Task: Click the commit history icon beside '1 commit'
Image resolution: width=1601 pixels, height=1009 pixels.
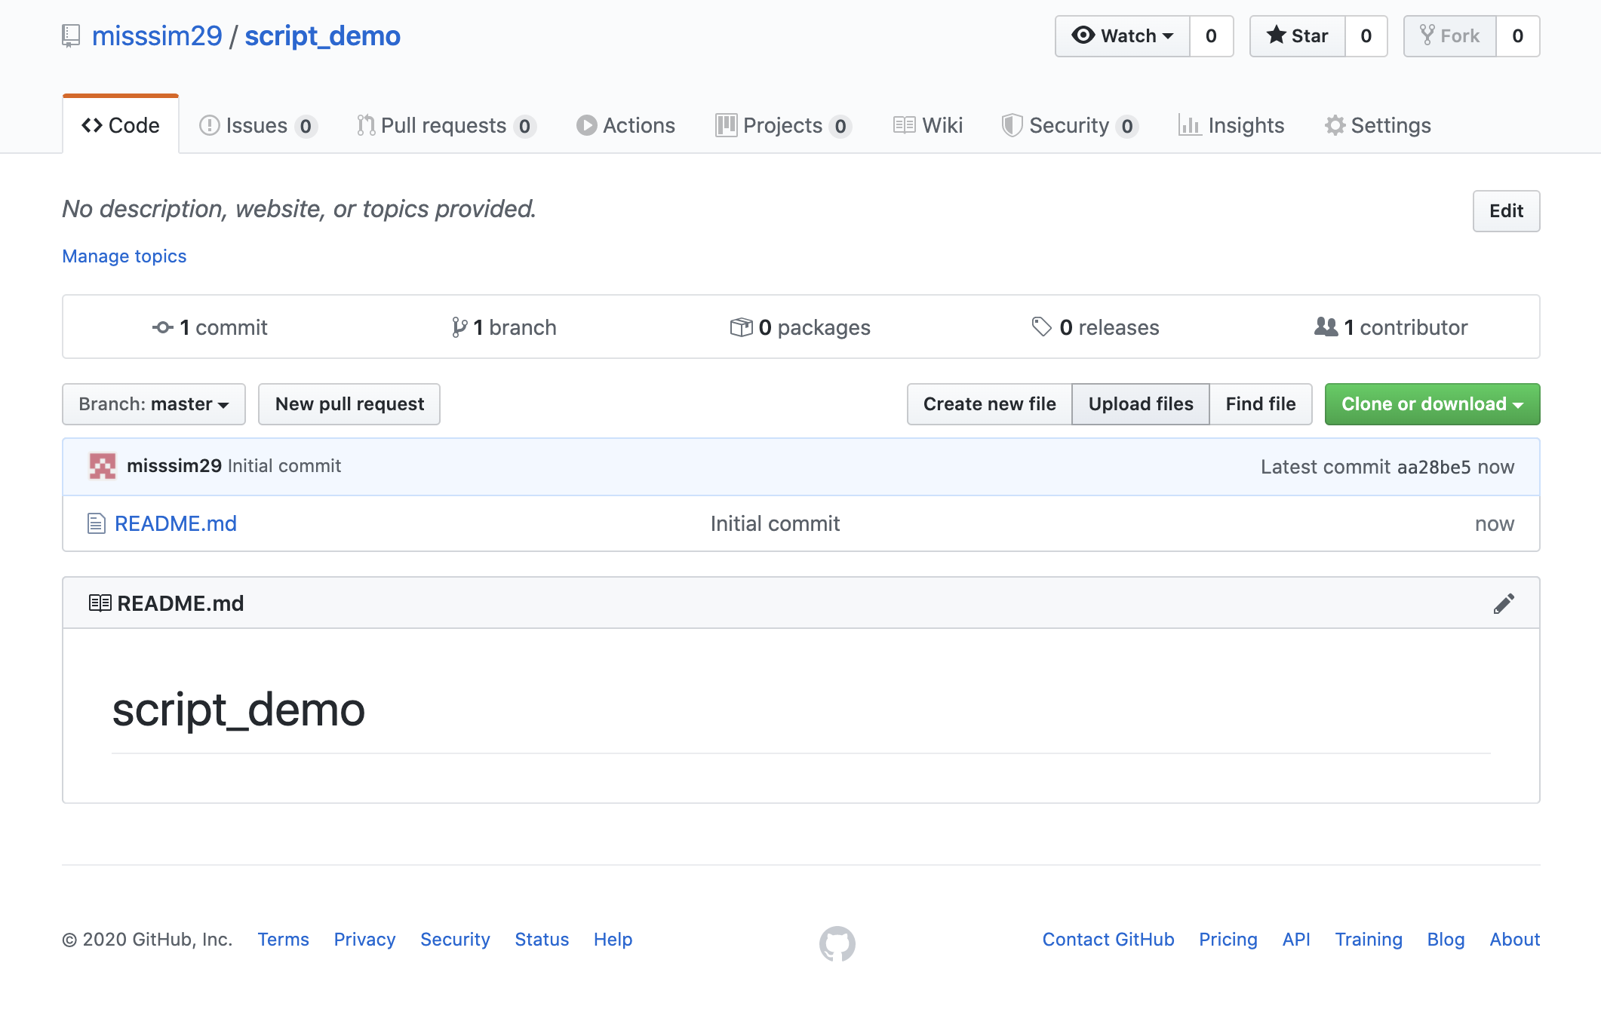Action: [162, 327]
